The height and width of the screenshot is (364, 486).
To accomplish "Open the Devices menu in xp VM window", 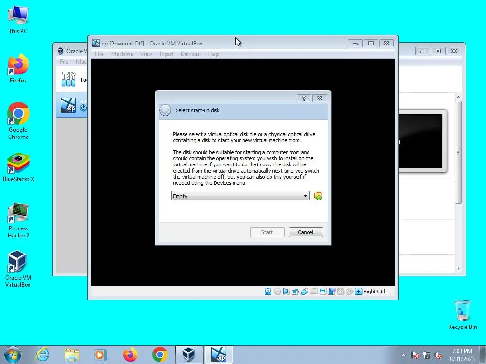I will (190, 54).
